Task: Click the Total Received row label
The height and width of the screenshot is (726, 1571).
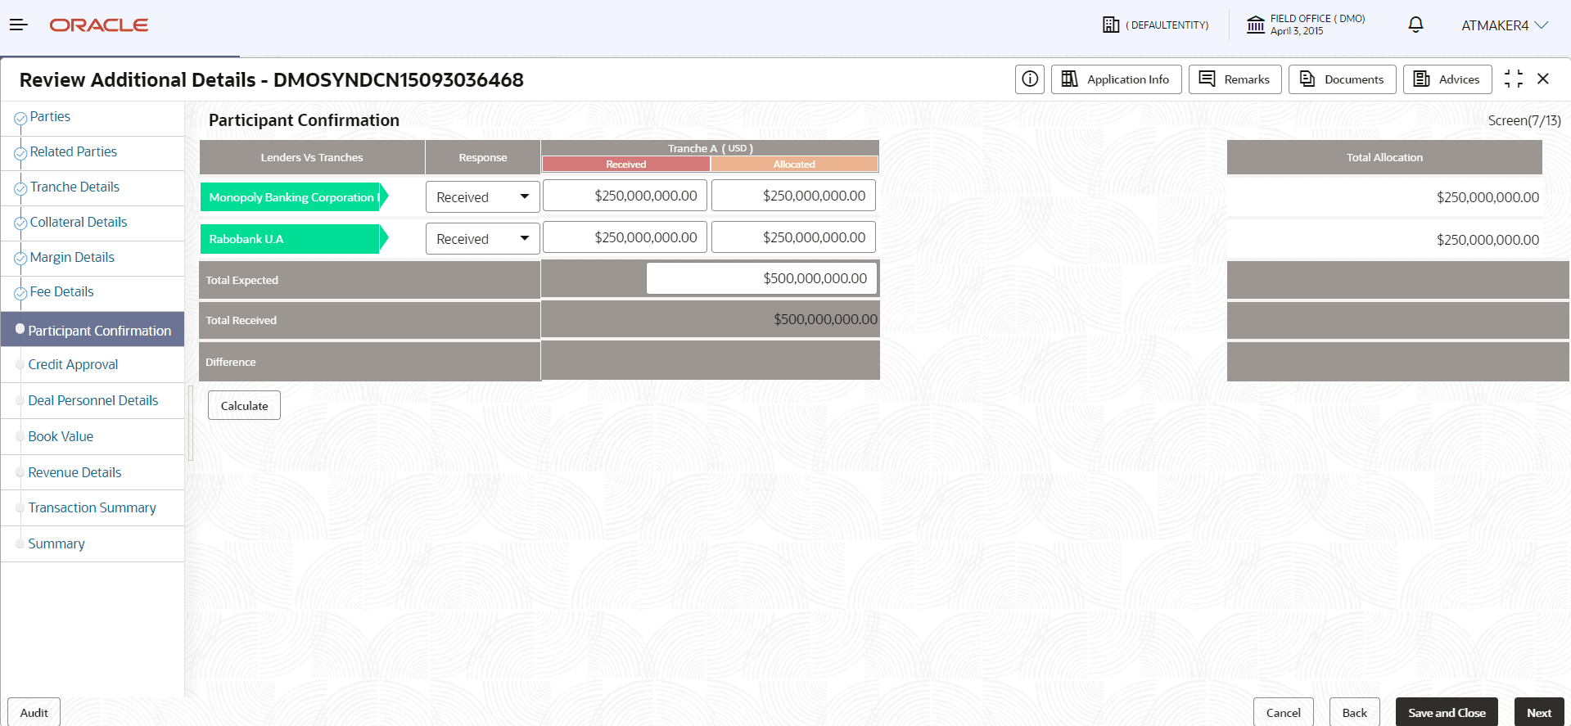Action: coord(241,320)
